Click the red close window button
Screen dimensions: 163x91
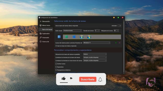point(123,17)
